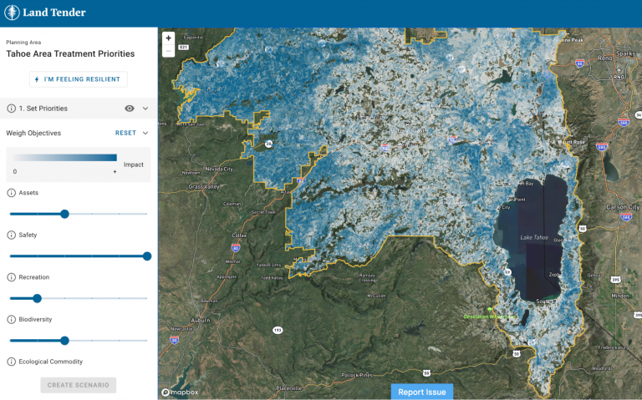Toggle Set Priorities layer visibility eye
The width and height of the screenshot is (642, 400).
[130, 109]
